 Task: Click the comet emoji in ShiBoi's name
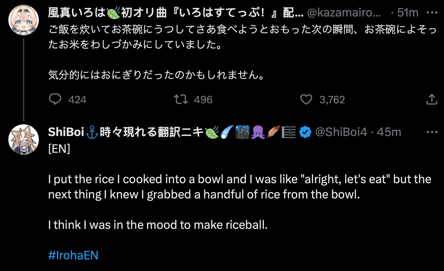point(227,132)
